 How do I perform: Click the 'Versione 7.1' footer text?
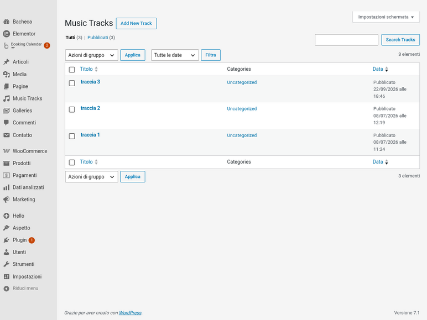407,313
